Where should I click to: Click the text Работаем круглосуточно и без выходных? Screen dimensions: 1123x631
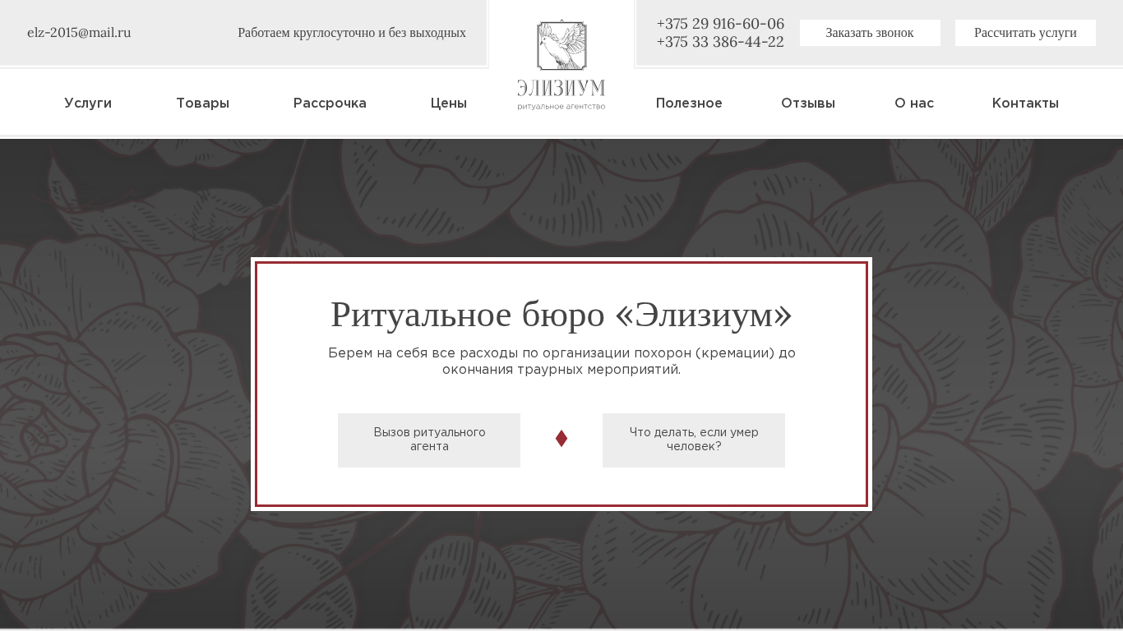point(352,33)
